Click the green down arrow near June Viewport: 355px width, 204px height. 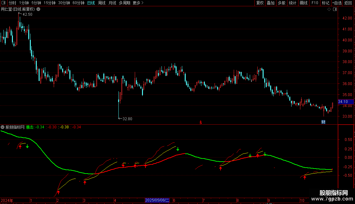point(178,149)
